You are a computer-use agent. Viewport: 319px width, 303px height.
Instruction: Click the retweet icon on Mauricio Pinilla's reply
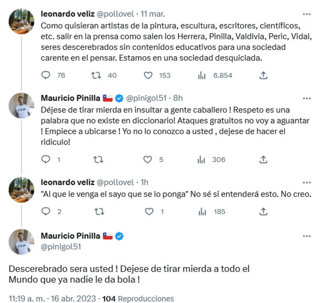click(x=98, y=160)
